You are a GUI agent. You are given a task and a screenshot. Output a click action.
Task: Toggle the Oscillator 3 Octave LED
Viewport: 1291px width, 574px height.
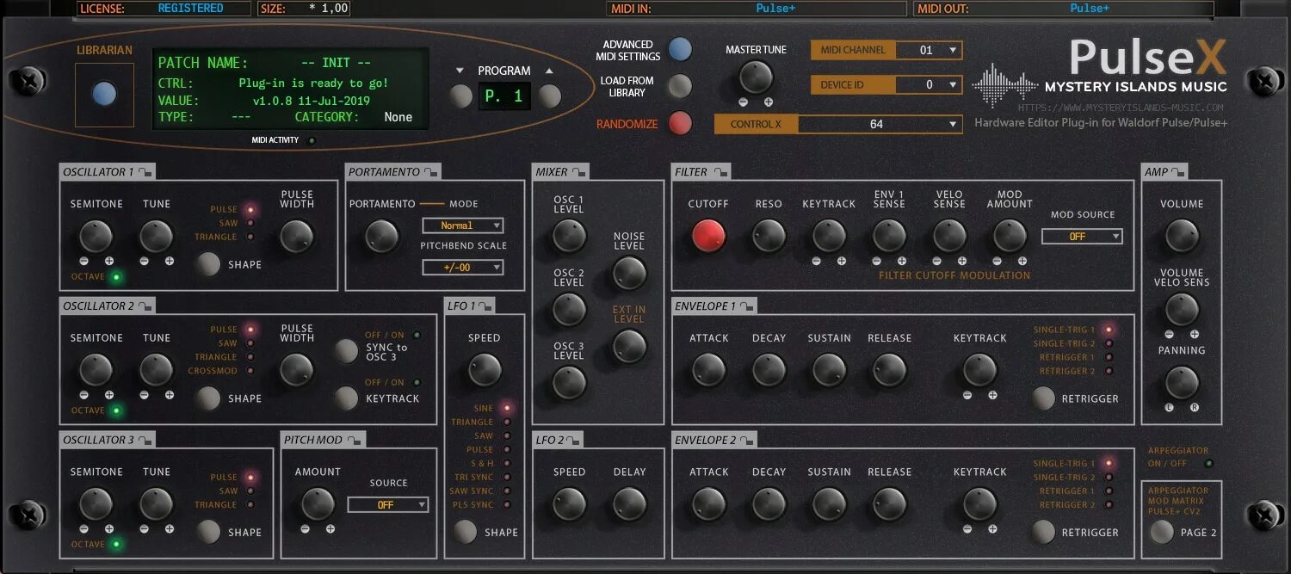tap(117, 544)
